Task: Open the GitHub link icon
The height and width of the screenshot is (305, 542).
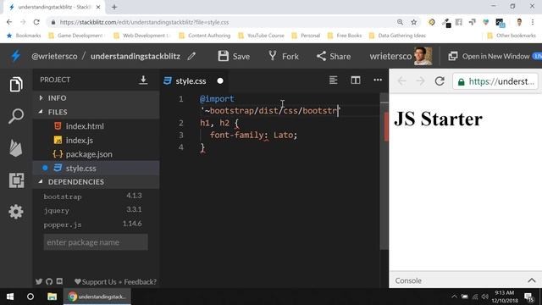Action: click(x=49, y=281)
